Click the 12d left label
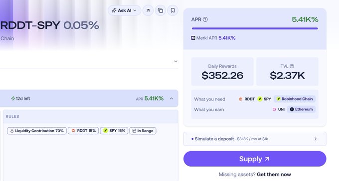 click(x=23, y=98)
